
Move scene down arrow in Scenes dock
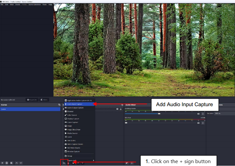tap(21, 163)
